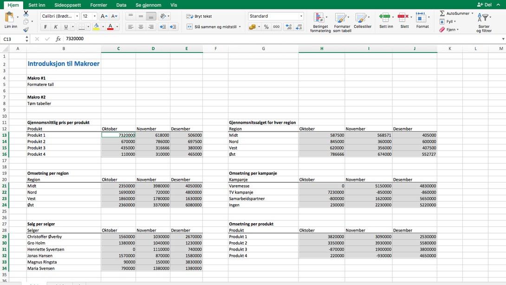Toggle Bryt tekst wrap text
Image resolution: width=506 pixels, height=285 pixels.
pyautogui.click(x=199, y=16)
